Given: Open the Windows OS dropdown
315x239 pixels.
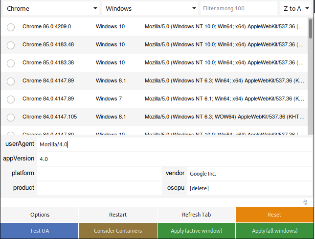Looking at the screenshot, I should click(150, 8).
